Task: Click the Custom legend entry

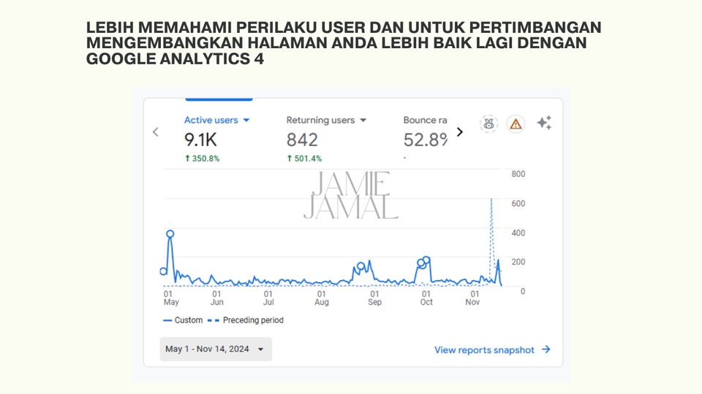Action: pos(183,320)
